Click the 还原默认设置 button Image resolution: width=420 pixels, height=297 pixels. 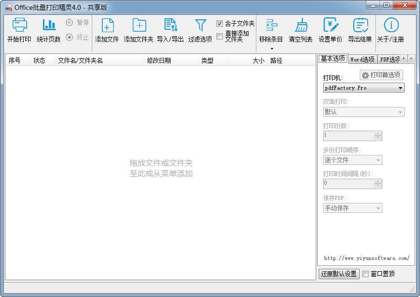point(339,274)
